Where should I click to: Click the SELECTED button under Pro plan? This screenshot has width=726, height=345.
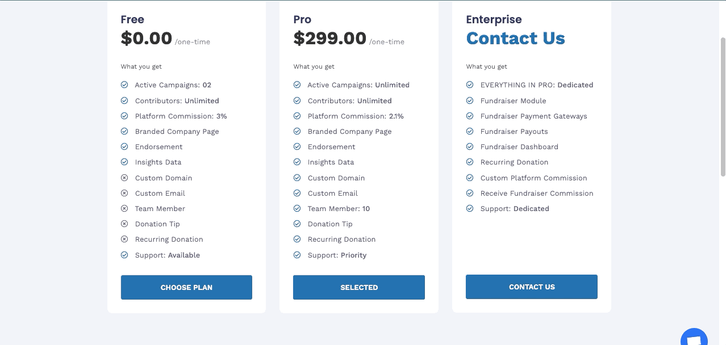coord(359,287)
